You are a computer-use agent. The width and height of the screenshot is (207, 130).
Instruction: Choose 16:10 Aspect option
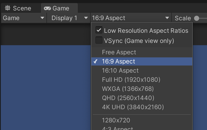pyautogui.click(x=120, y=71)
